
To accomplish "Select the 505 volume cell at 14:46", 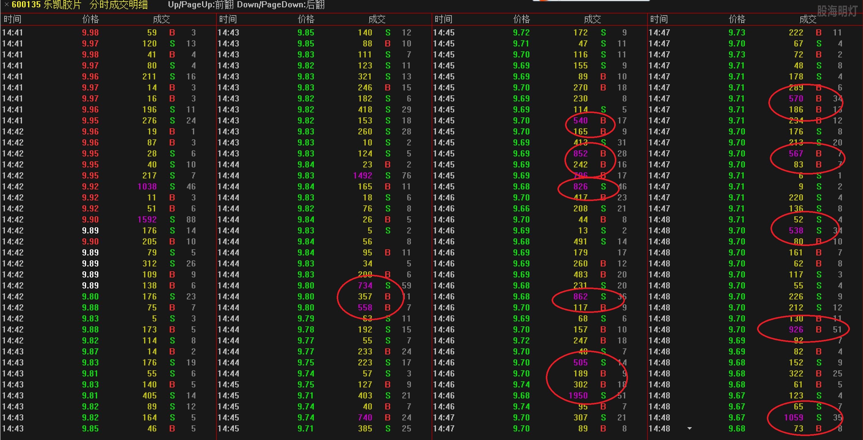I will click(x=581, y=362).
